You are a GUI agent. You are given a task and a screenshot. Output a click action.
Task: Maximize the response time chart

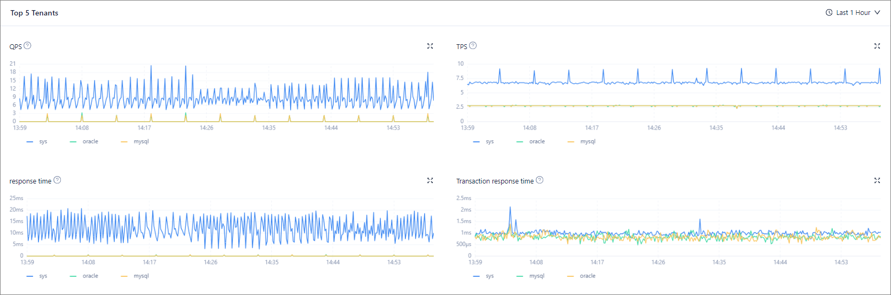coord(430,181)
